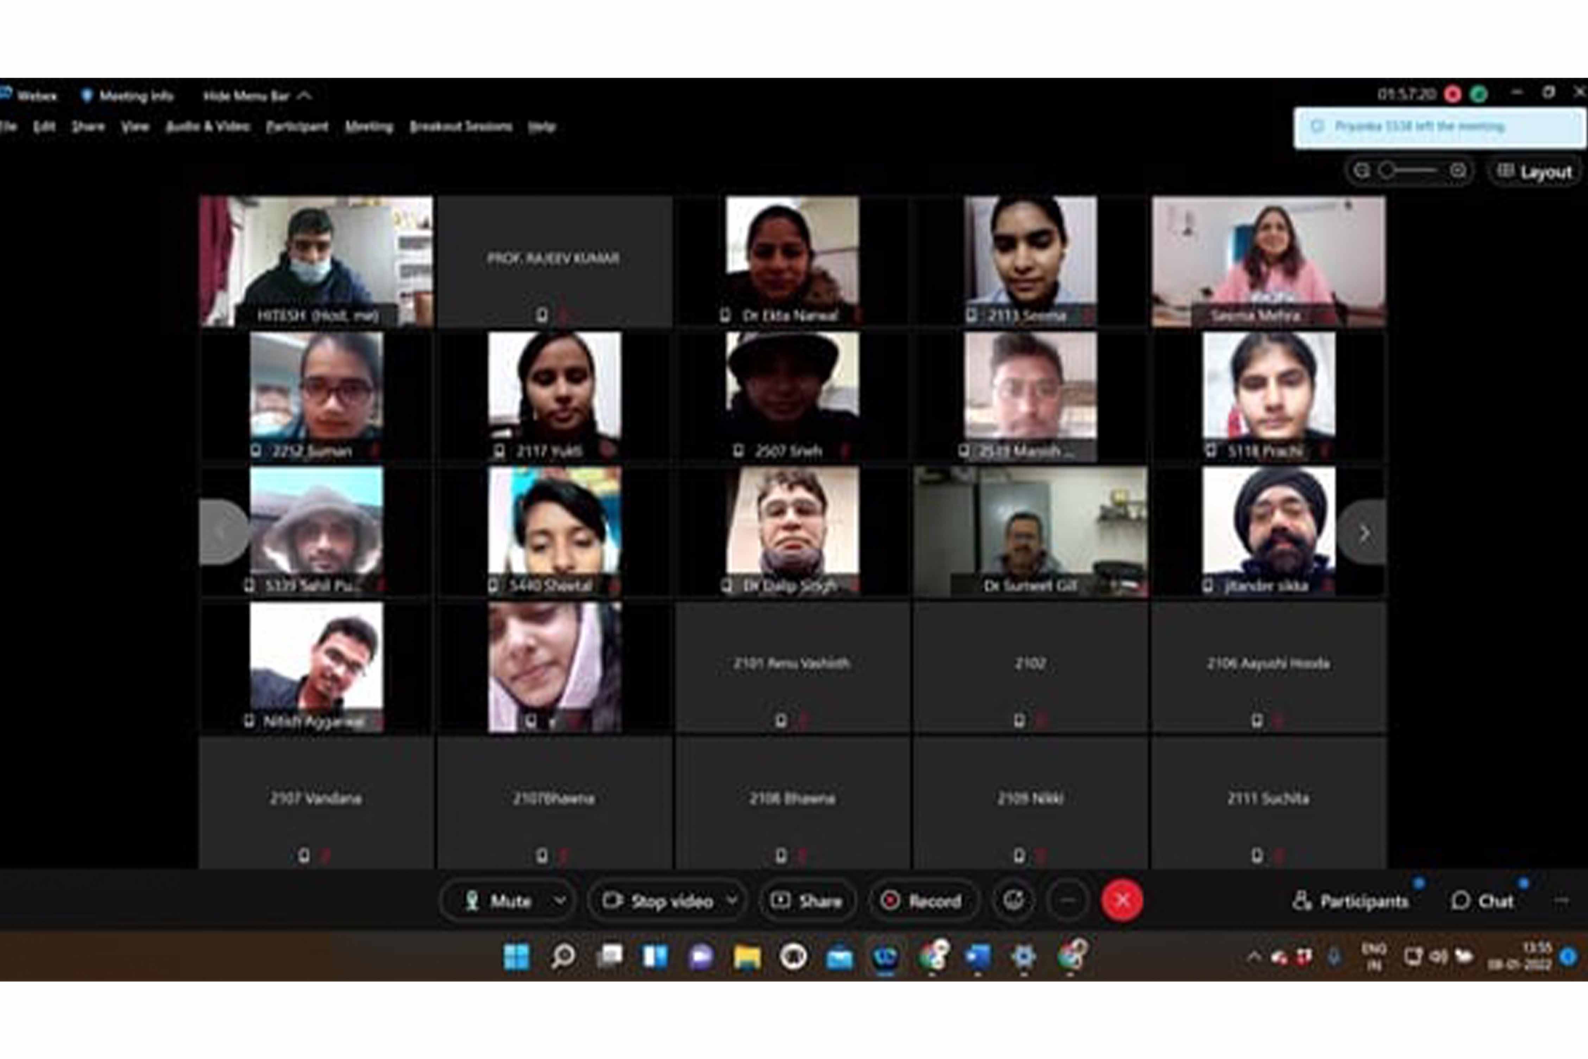Open more options ellipsis in control bar

(1067, 900)
